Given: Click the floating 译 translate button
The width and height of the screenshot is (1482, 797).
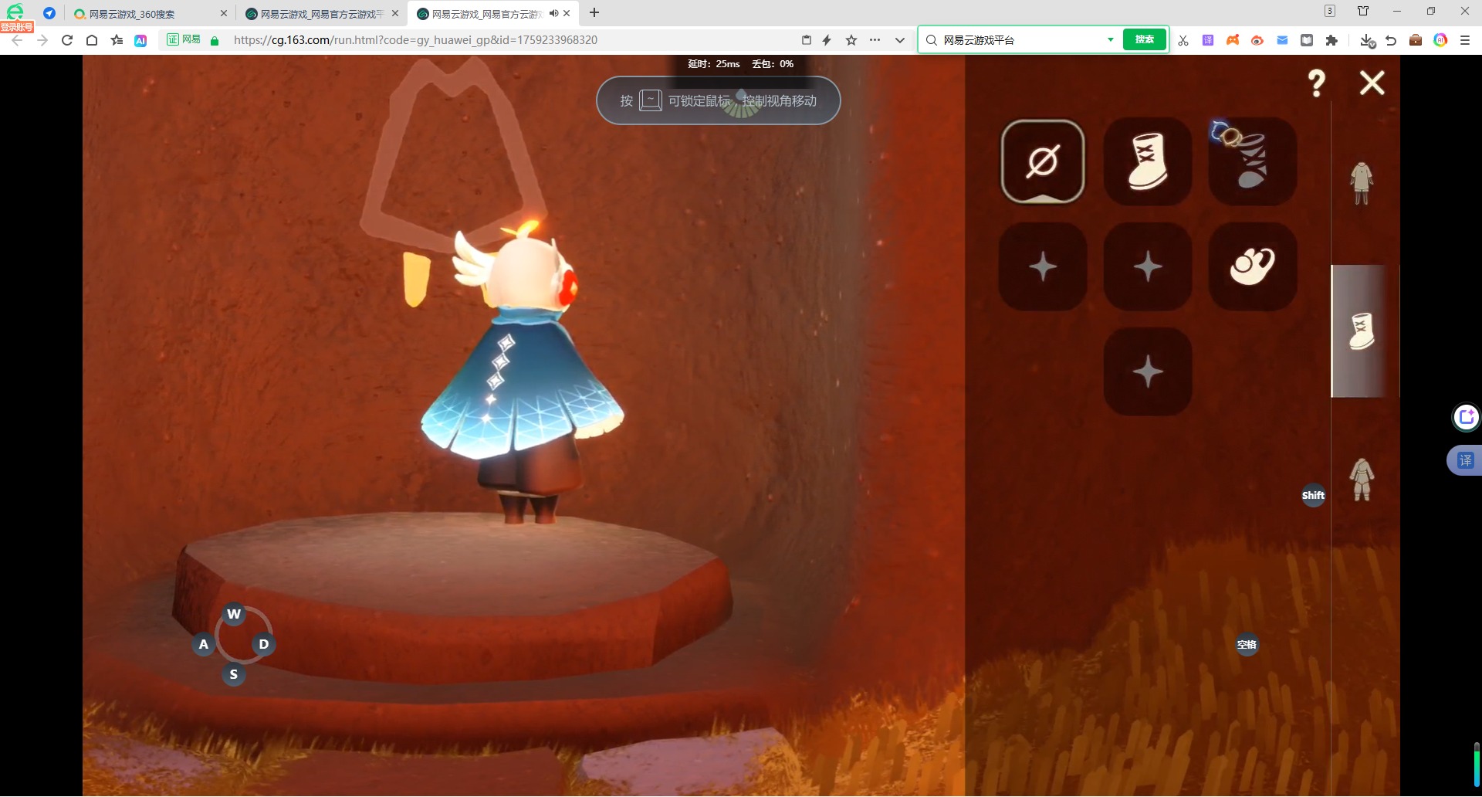Looking at the screenshot, I should [1465, 460].
